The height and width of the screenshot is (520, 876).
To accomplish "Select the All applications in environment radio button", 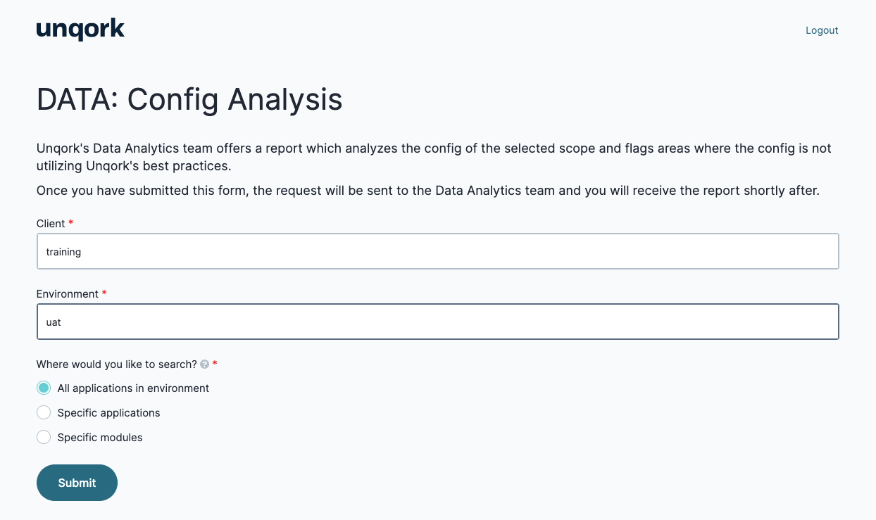I will pyautogui.click(x=44, y=388).
